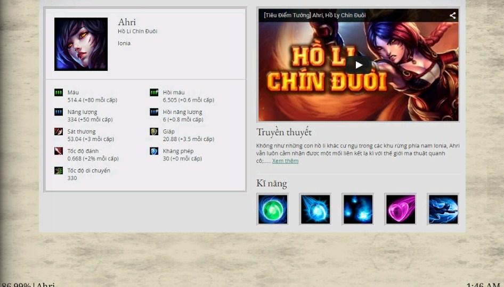Click the Hồi máu health regen icon
Viewport: 504px width, 287px height.
(154, 93)
